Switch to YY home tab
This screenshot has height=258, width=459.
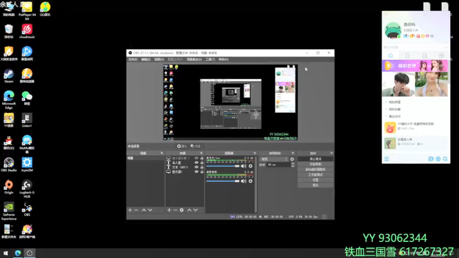tap(391, 56)
